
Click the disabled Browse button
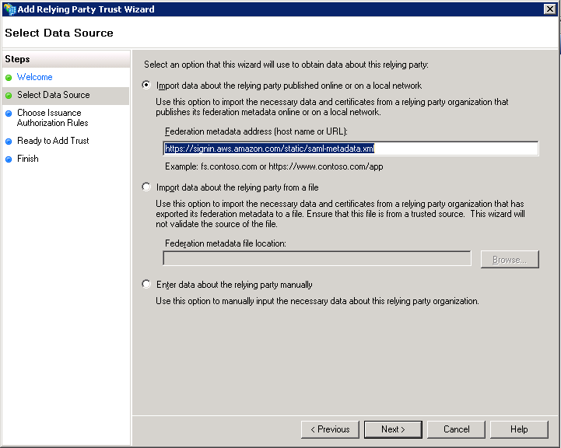tap(510, 259)
